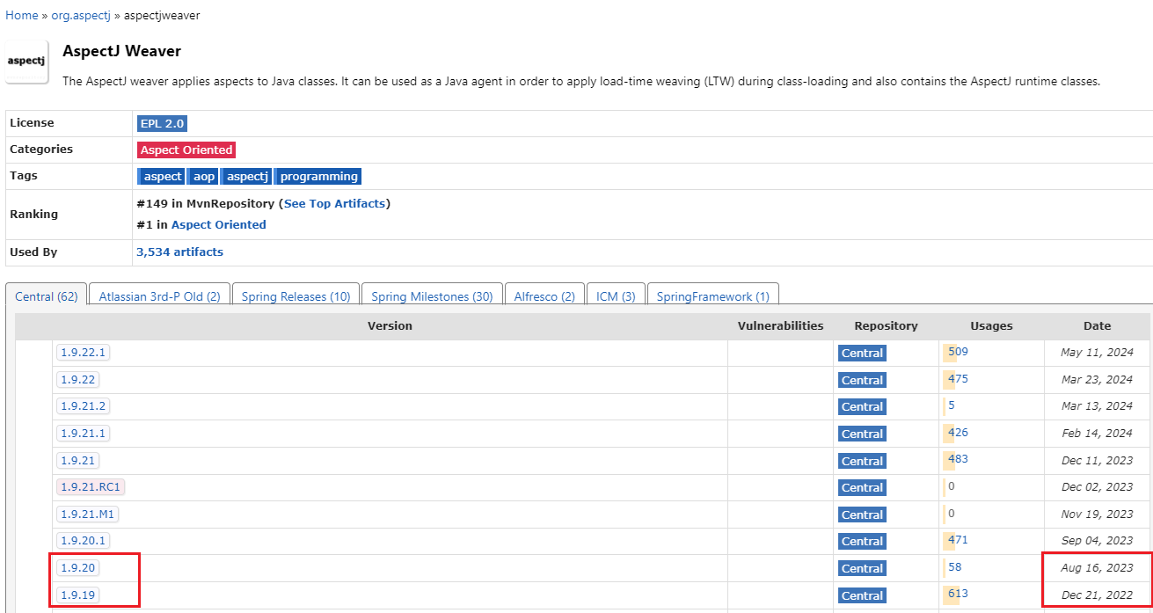Click the Sep 04, 2023 date cell
This screenshot has width=1153, height=613.
[1097, 541]
